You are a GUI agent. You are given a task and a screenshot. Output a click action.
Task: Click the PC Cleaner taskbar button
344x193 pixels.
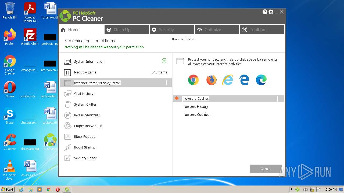click(x=67, y=190)
